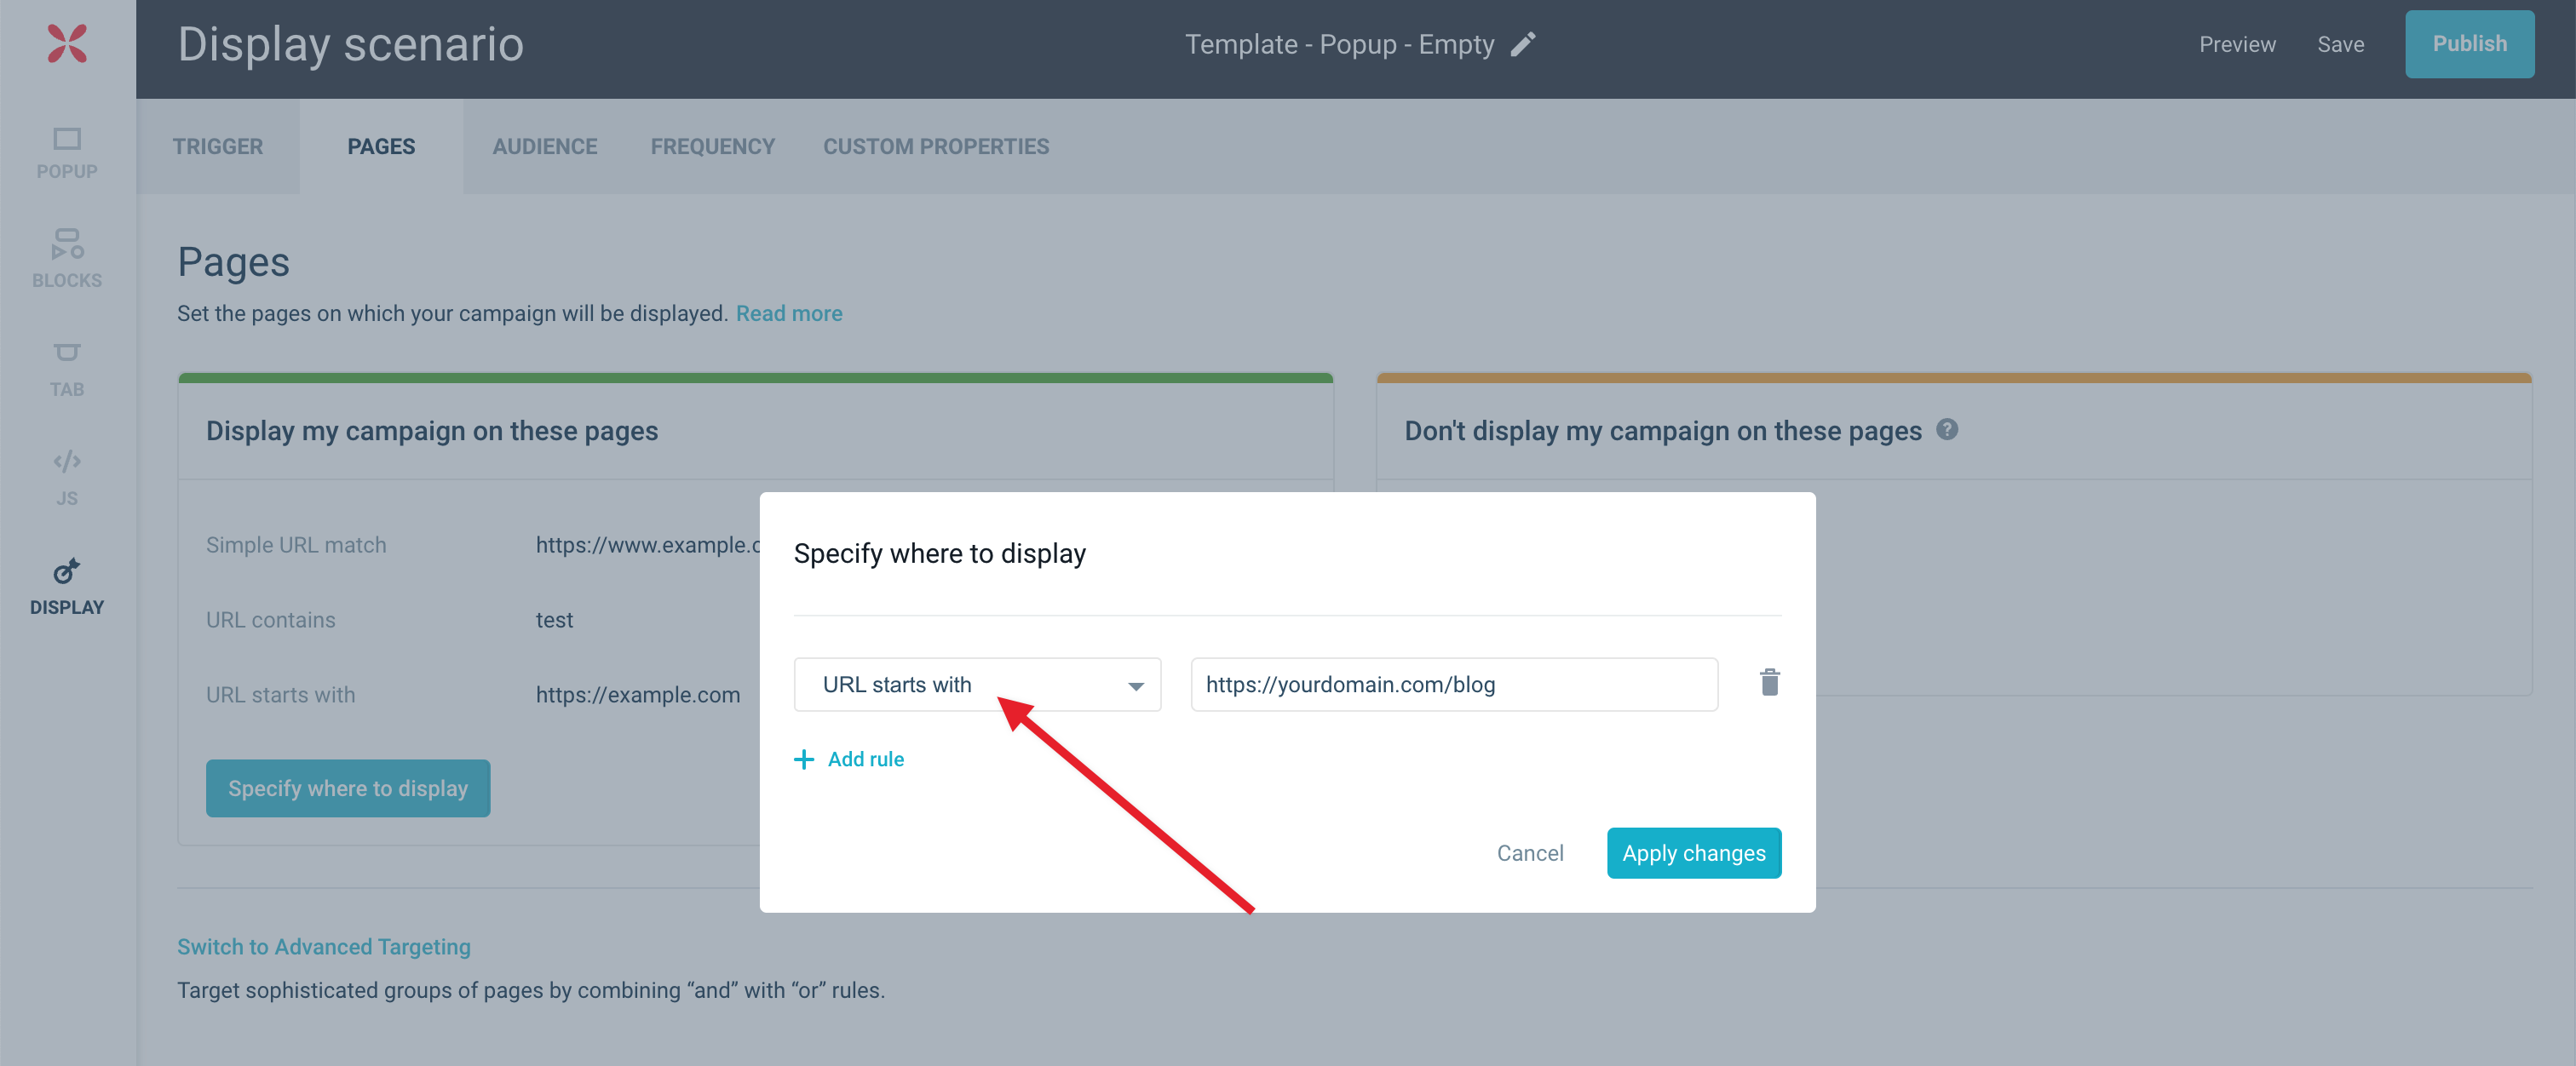
Task: Open Switch to Advanced Targeting link
Action: pos(324,947)
